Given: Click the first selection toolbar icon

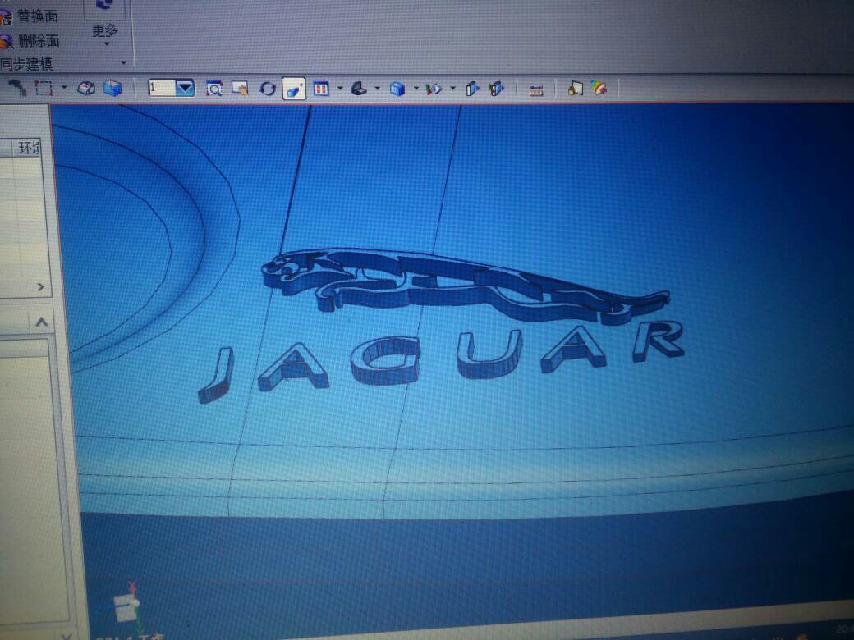Looking at the screenshot, I should 17,87.
